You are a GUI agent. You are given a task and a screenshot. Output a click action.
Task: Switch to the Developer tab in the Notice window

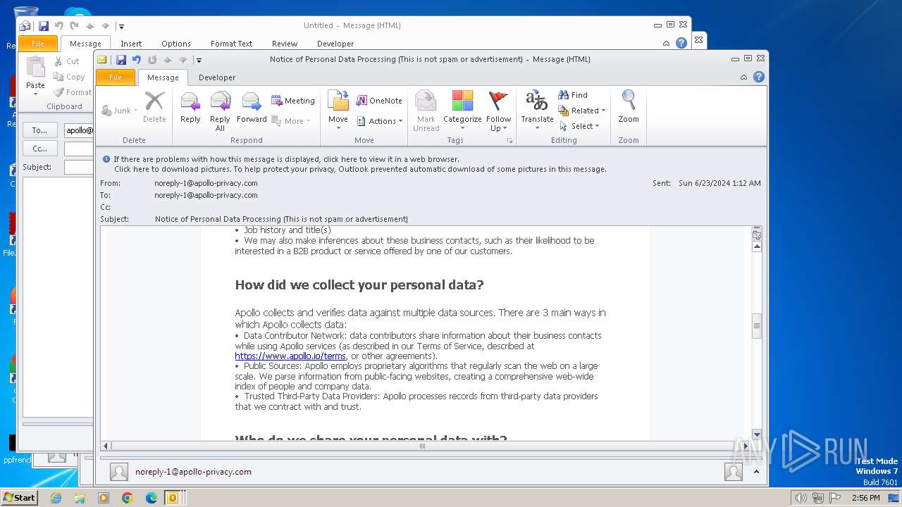click(x=217, y=77)
